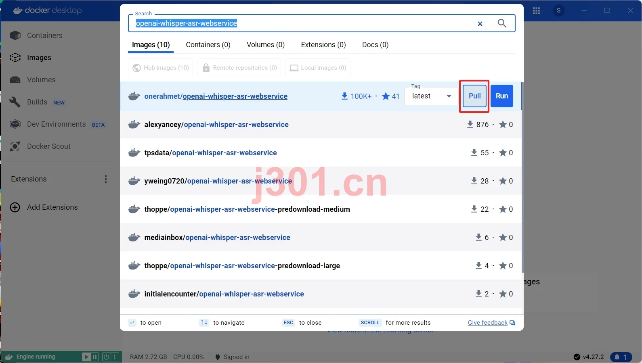Open the user account avatar menu
The width and height of the screenshot is (642, 363).
pyautogui.click(x=559, y=10)
